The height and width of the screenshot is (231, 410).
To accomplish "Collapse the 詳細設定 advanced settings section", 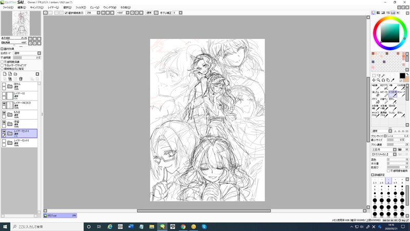I will 373,175.
